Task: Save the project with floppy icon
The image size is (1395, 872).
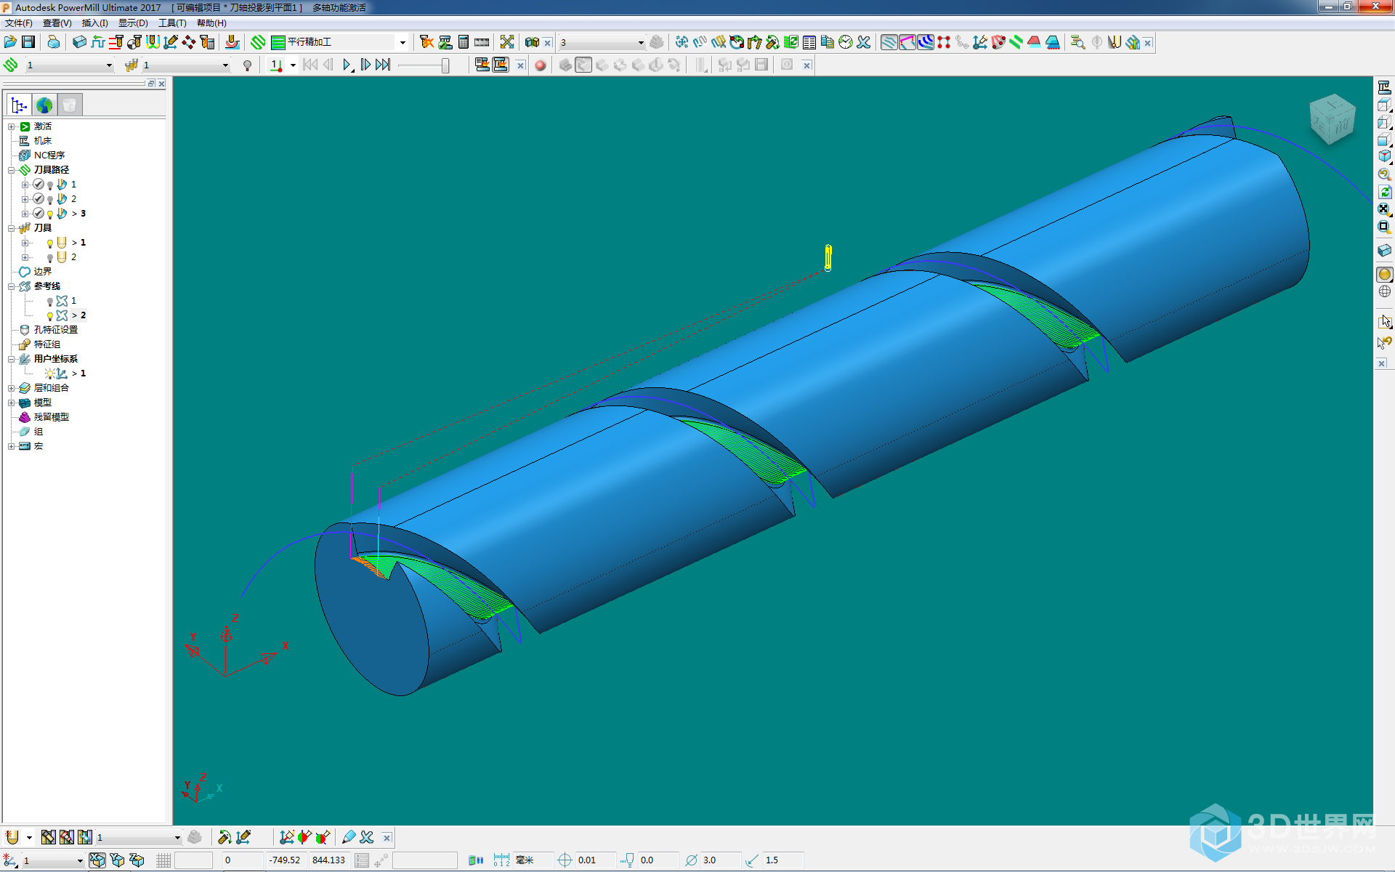Action: (x=28, y=42)
